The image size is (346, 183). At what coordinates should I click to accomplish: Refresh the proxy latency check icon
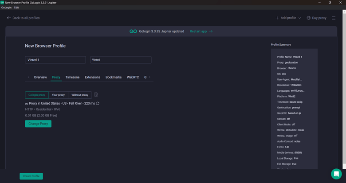point(98,103)
